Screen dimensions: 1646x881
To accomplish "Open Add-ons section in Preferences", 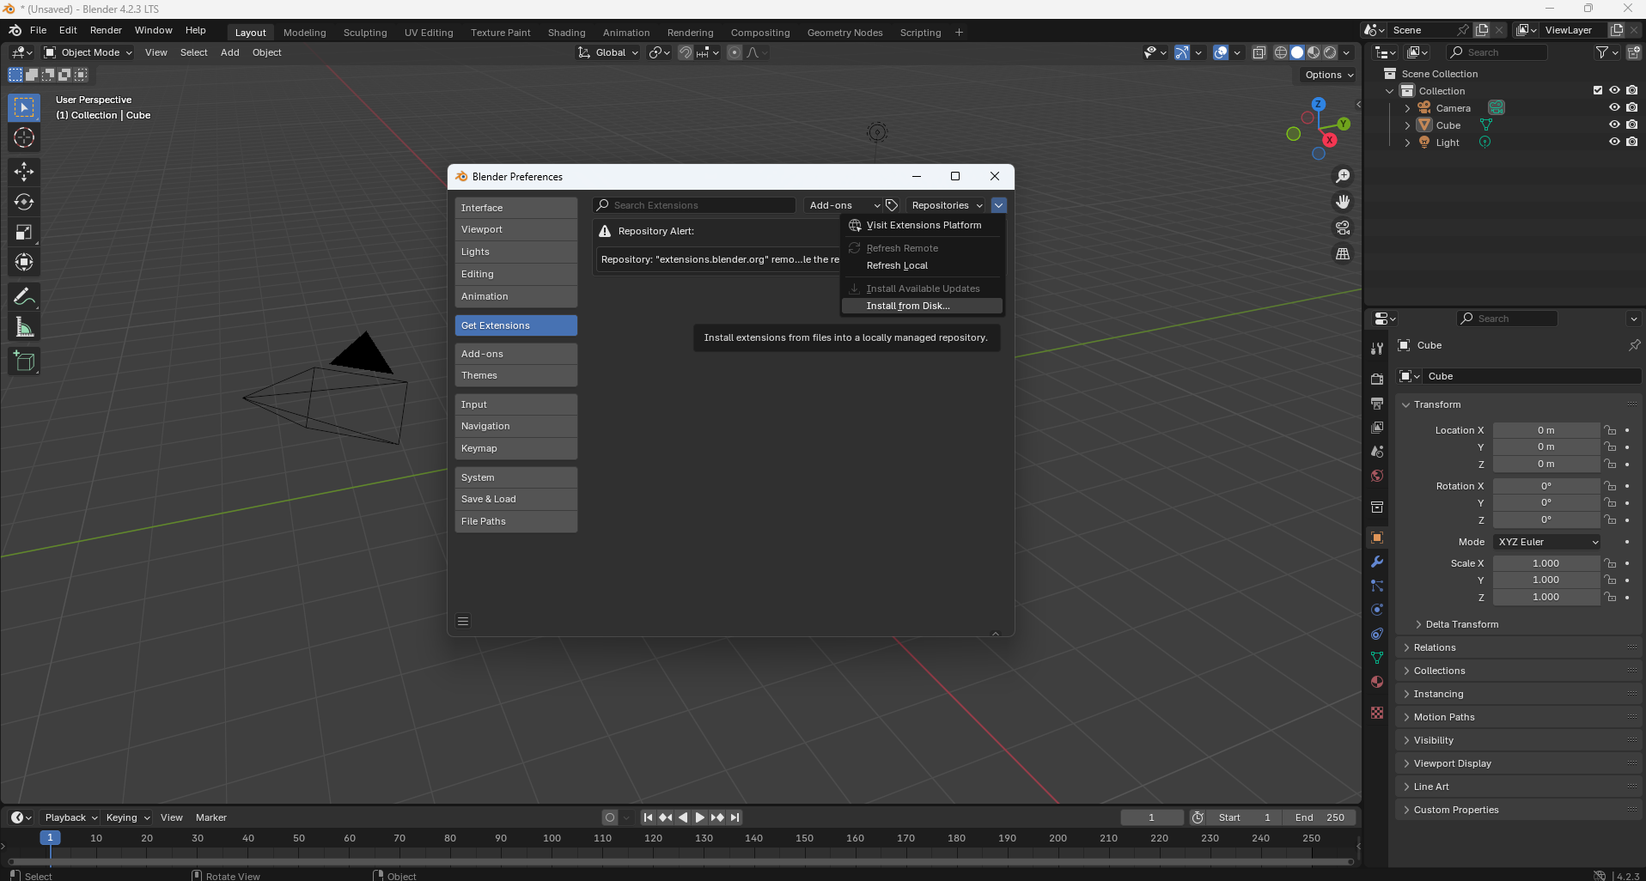I will tap(515, 354).
